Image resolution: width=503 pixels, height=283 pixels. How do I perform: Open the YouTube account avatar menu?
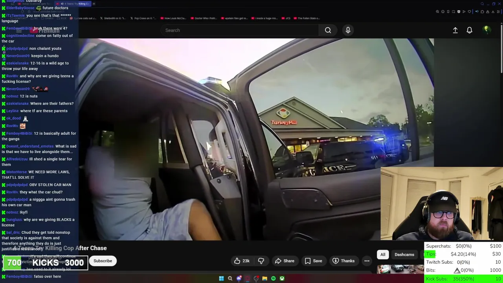click(486, 30)
